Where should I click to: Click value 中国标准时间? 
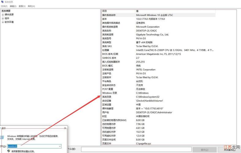tap(143, 116)
